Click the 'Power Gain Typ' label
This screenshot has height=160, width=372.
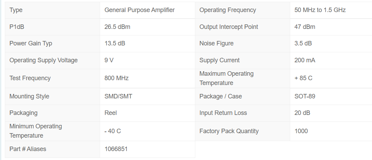pyautogui.click(x=31, y=43)
